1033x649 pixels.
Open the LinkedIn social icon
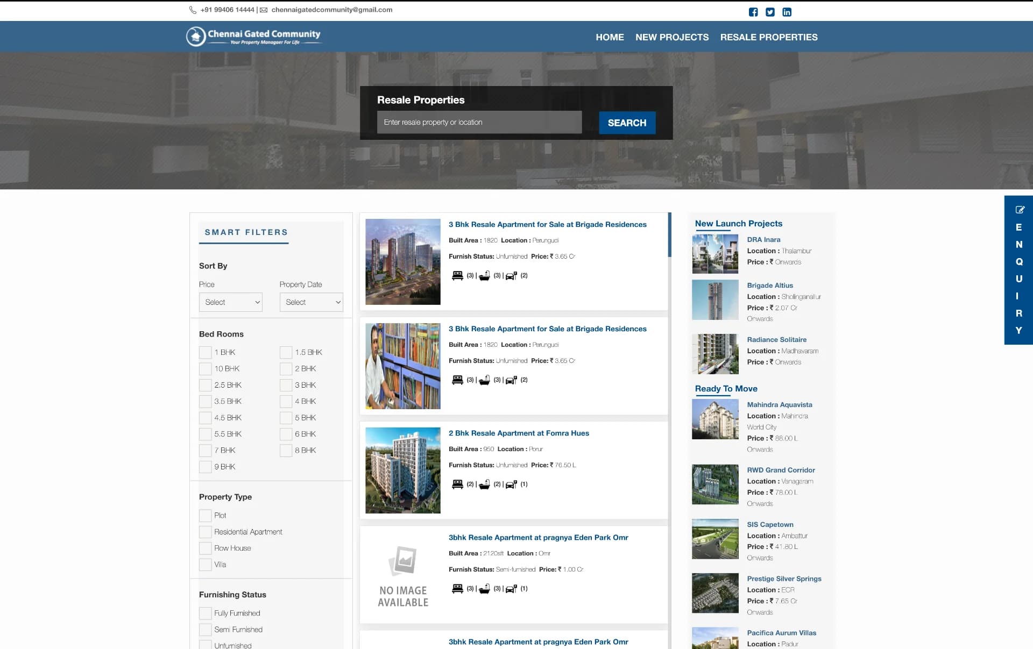[787, 12]
